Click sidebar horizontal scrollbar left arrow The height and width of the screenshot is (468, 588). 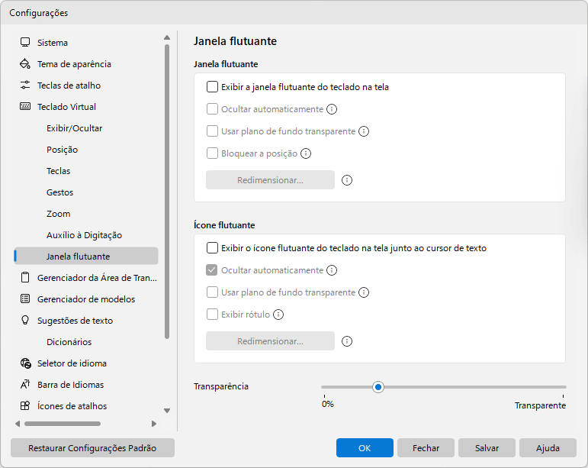(x=18, y=424)
